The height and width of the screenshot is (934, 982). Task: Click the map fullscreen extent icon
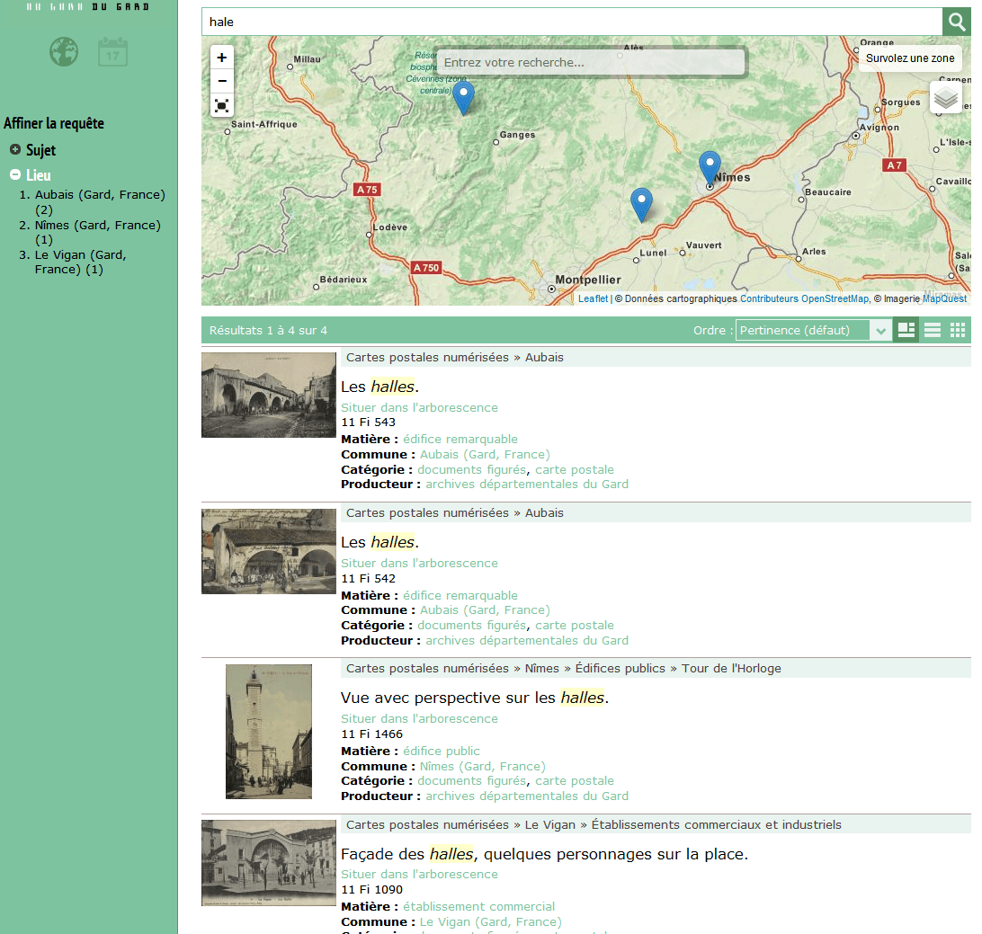221,105
